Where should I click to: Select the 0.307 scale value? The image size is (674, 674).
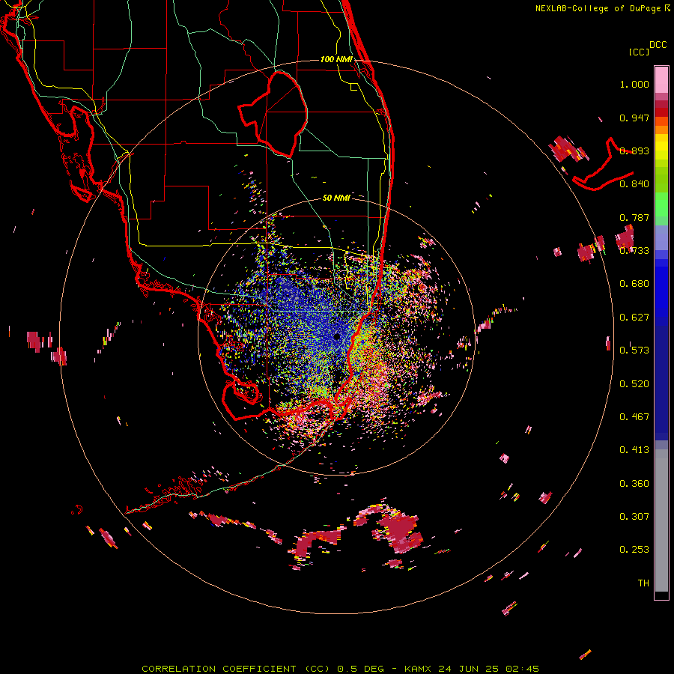point(634,517)
